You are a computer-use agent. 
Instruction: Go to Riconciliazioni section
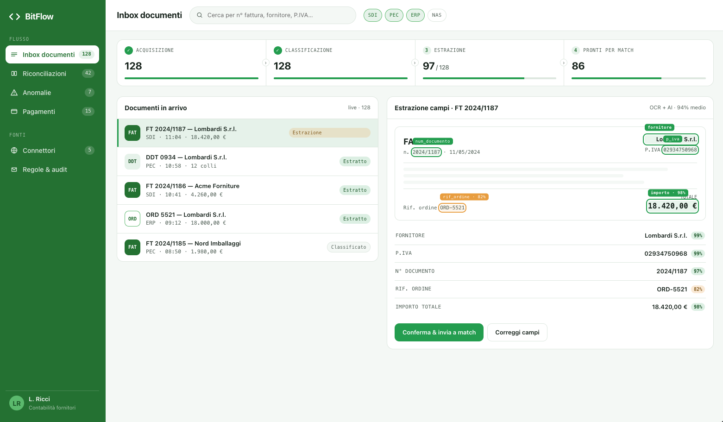pyautogui.click(x=52, y=73)
